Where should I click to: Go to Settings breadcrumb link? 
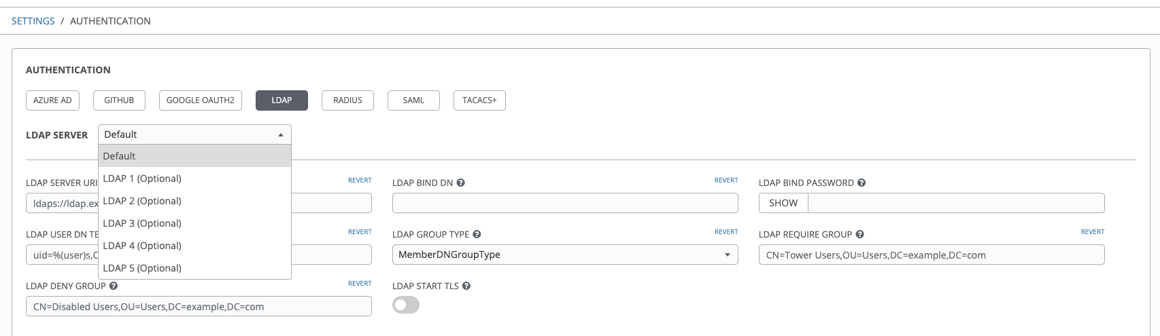[x=33, y=21]
